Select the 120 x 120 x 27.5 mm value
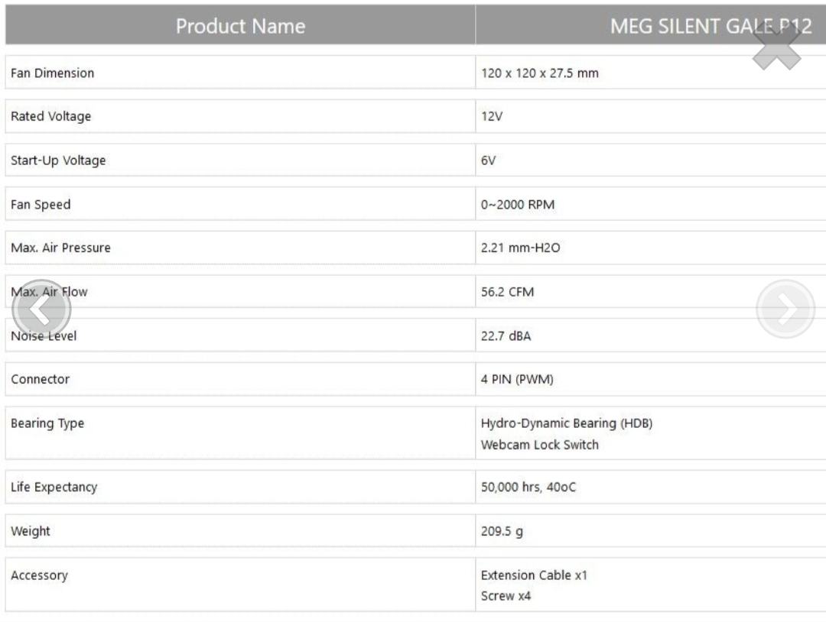Viewport: 826px width, 622px height. (x=539, y=73)
